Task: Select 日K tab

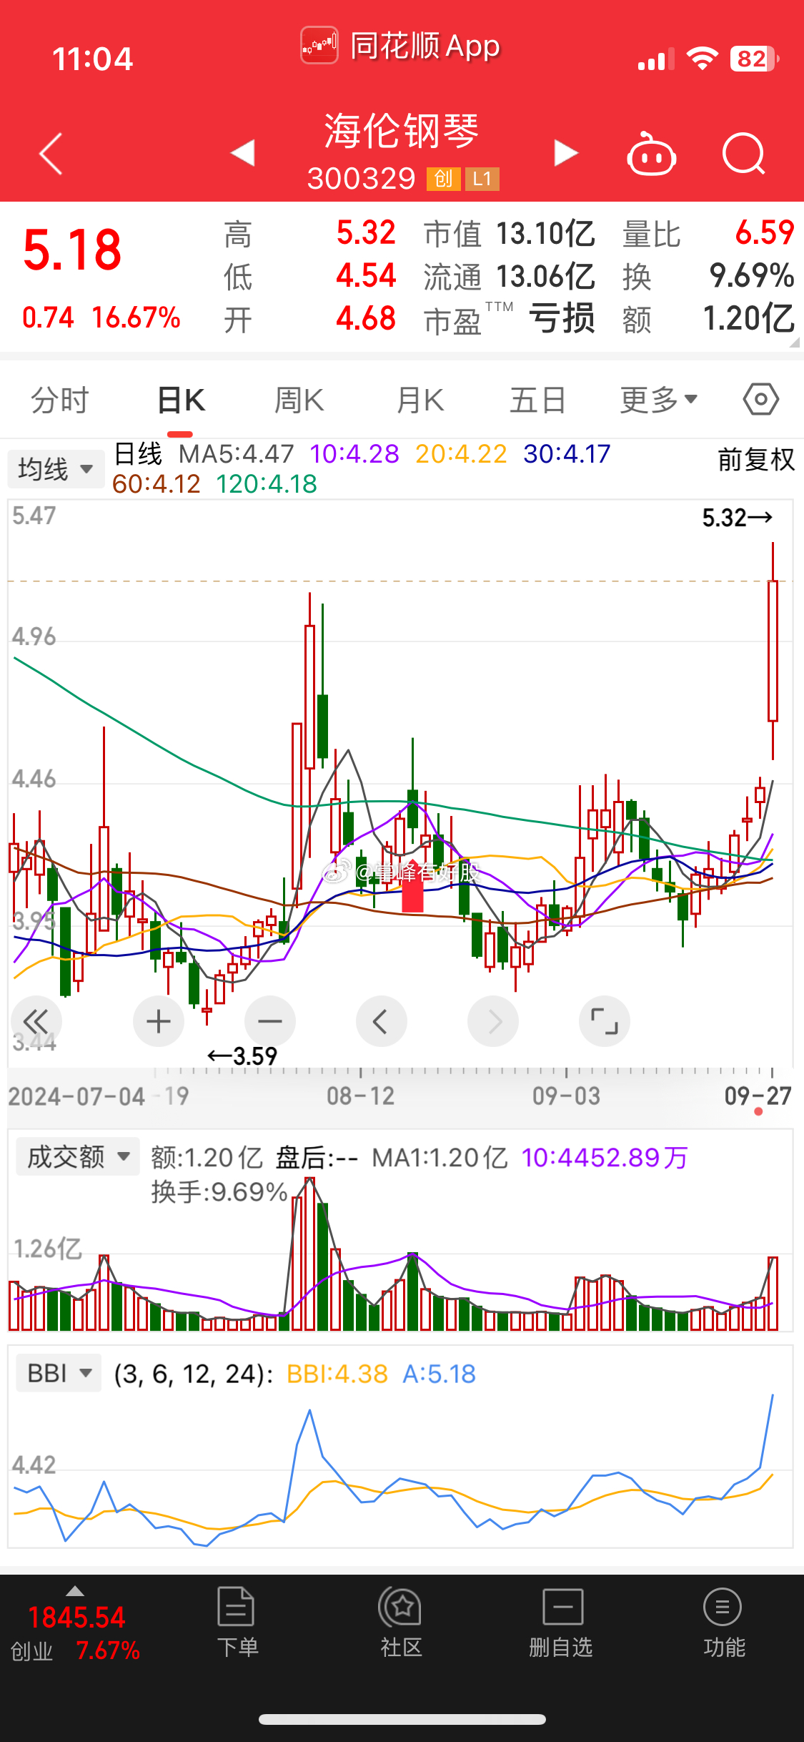Action: click(181, 400)
